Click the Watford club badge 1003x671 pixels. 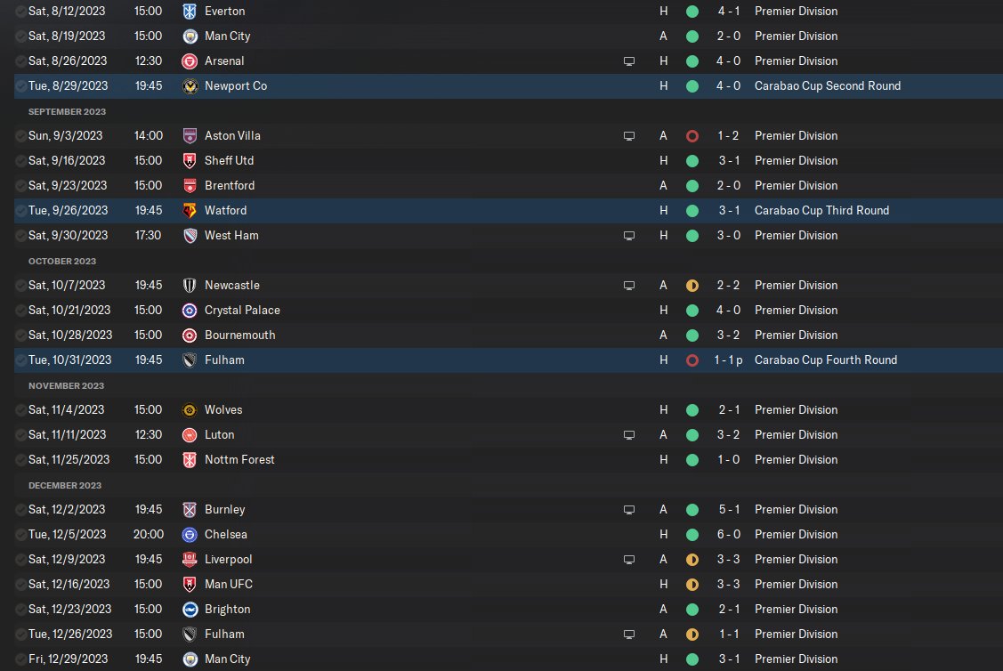coord(189,211)
